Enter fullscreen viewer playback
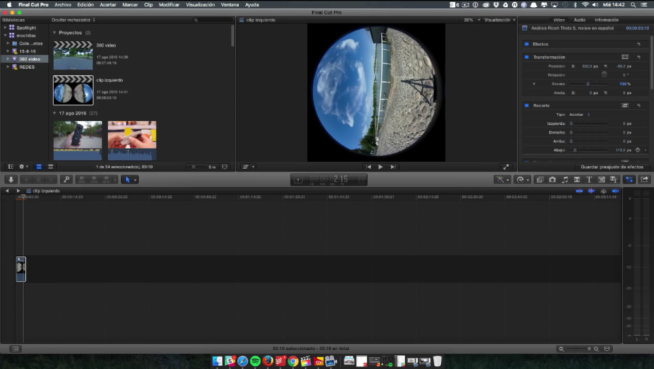 [x=506, y=167]
